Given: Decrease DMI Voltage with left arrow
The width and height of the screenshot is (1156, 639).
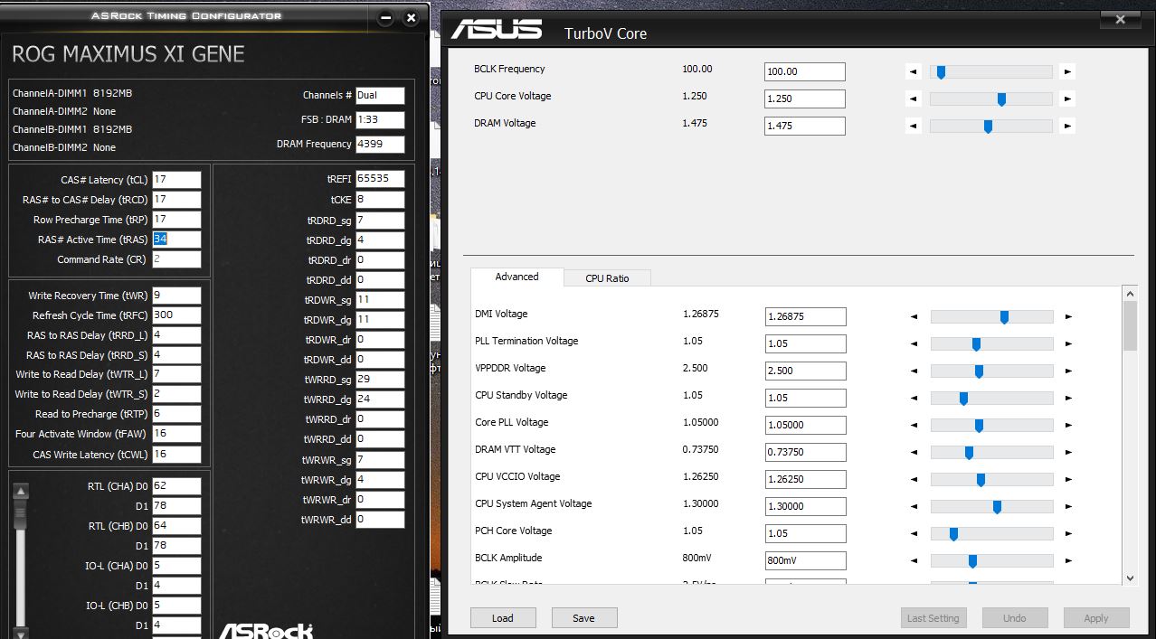Looking at the screenshot, I should [x=914, y=317].
